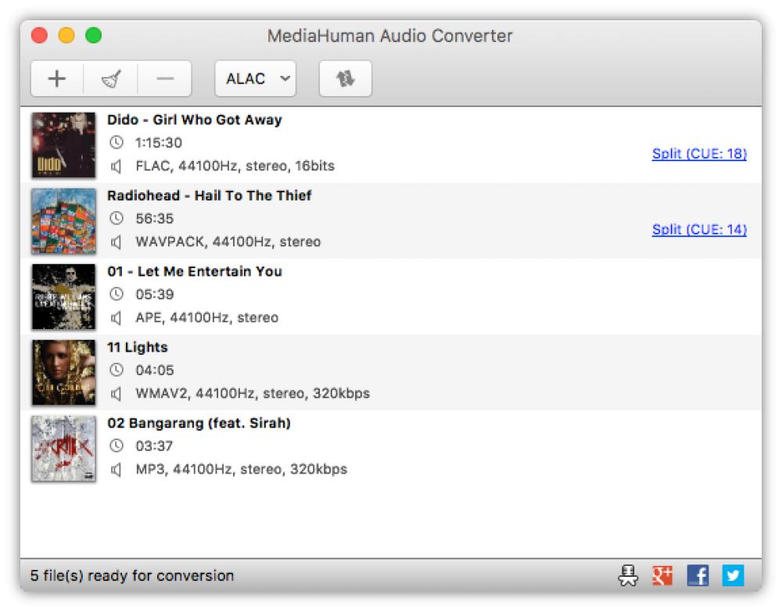The height and width of the screenshot is (612, 782).
Task: Open the Facebook icon in status bar
Action: coord(696,574)
